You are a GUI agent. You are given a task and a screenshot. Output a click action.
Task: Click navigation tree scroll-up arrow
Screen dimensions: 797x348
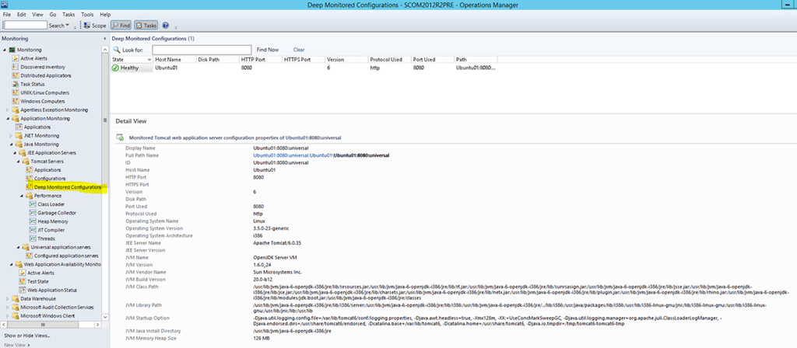105,49
